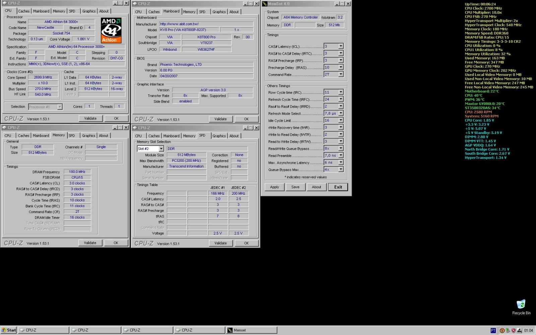Open MemSet About button
Image resolution: width=536 pixels, height=335 pixels.
pyautogui.click(x=316, y=187)
